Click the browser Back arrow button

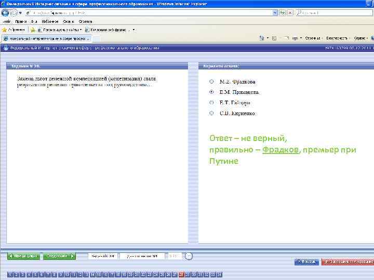[5, 12]
